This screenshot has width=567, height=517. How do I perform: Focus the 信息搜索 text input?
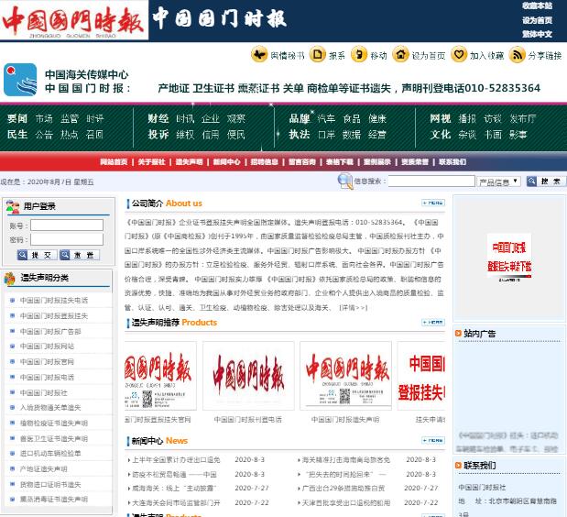431,181
